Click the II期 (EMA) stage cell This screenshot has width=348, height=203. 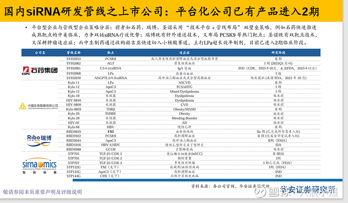coord(278,140)
